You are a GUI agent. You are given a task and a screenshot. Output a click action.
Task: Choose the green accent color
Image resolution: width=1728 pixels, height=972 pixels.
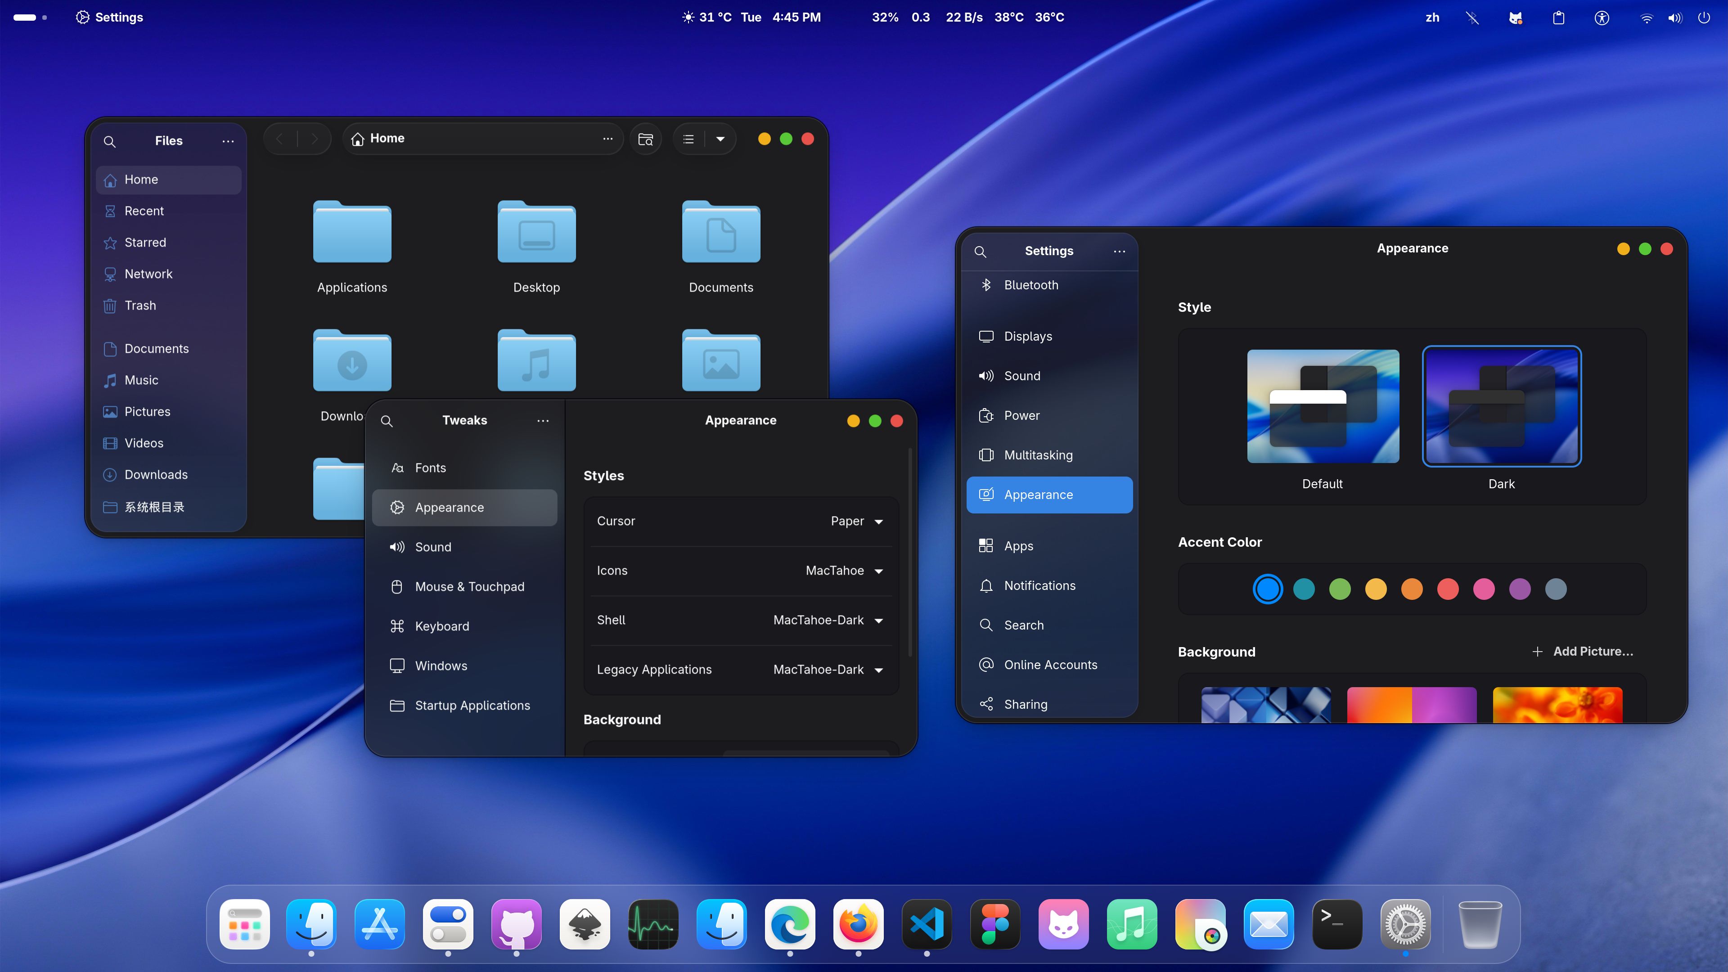(1340, 589)
